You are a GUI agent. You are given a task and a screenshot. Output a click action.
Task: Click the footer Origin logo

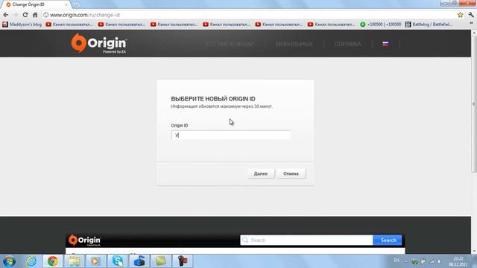click(84, 240)
